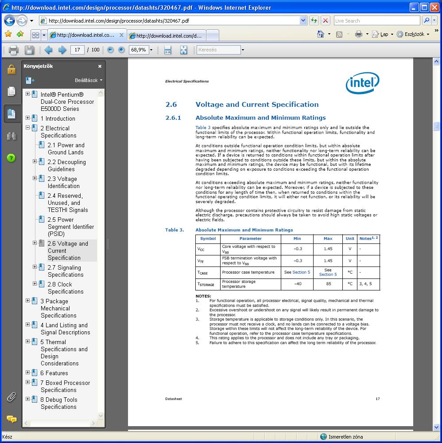
Task: Print the PDF using the Adobe toolbar printer
Action: (x=13, y=50)
